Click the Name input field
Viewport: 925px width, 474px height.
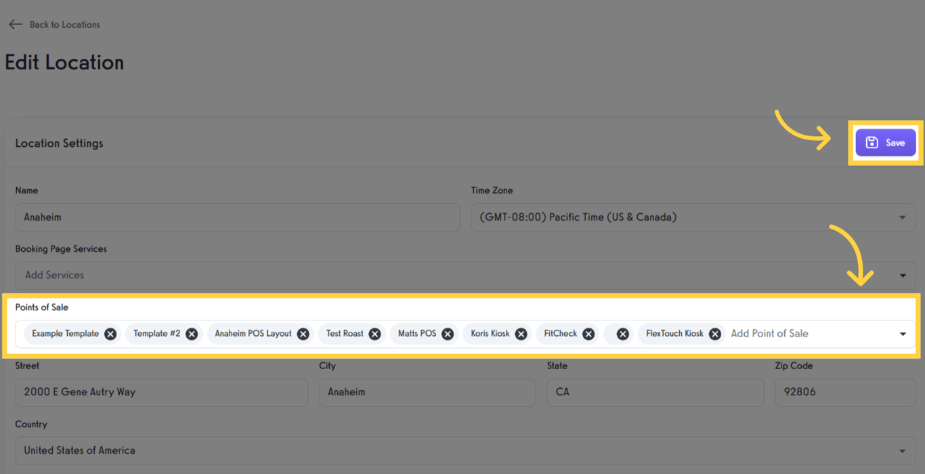[x=237, y=217]
